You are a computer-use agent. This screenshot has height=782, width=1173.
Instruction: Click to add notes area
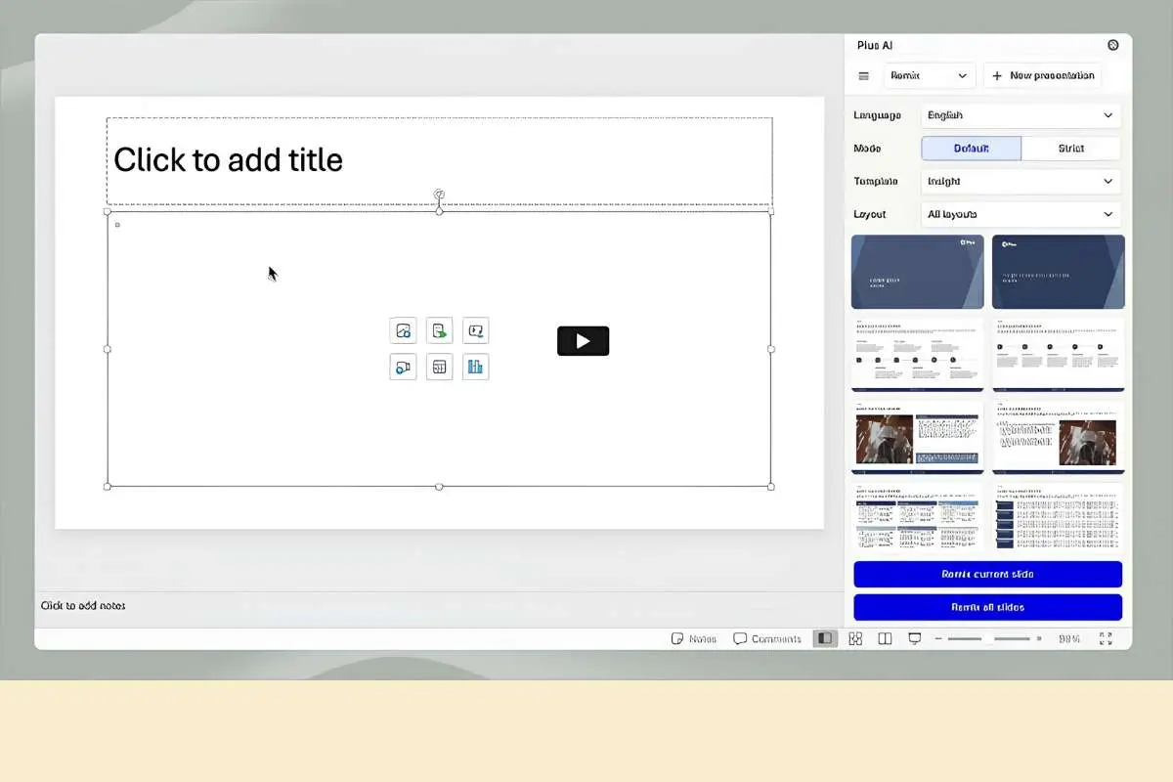pos(83,606)
